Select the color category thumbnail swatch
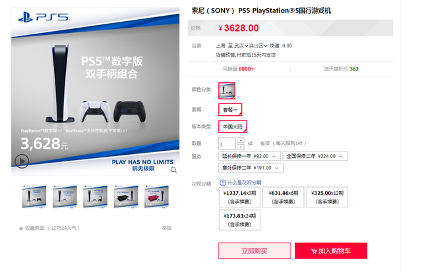 [x=227, y=91]
